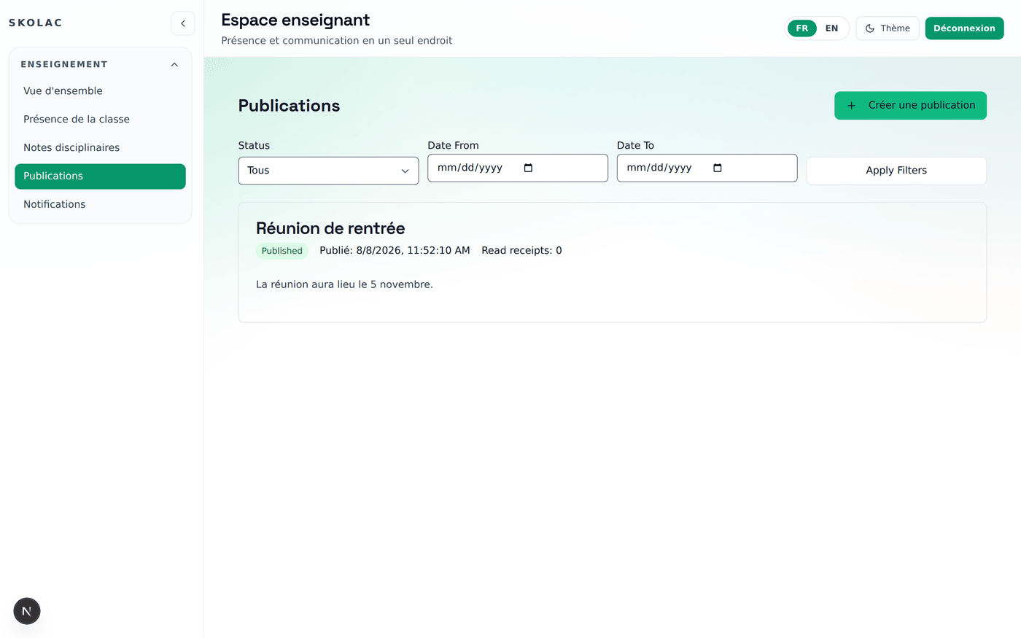Switch language to FR

click(x=802, y=28)
